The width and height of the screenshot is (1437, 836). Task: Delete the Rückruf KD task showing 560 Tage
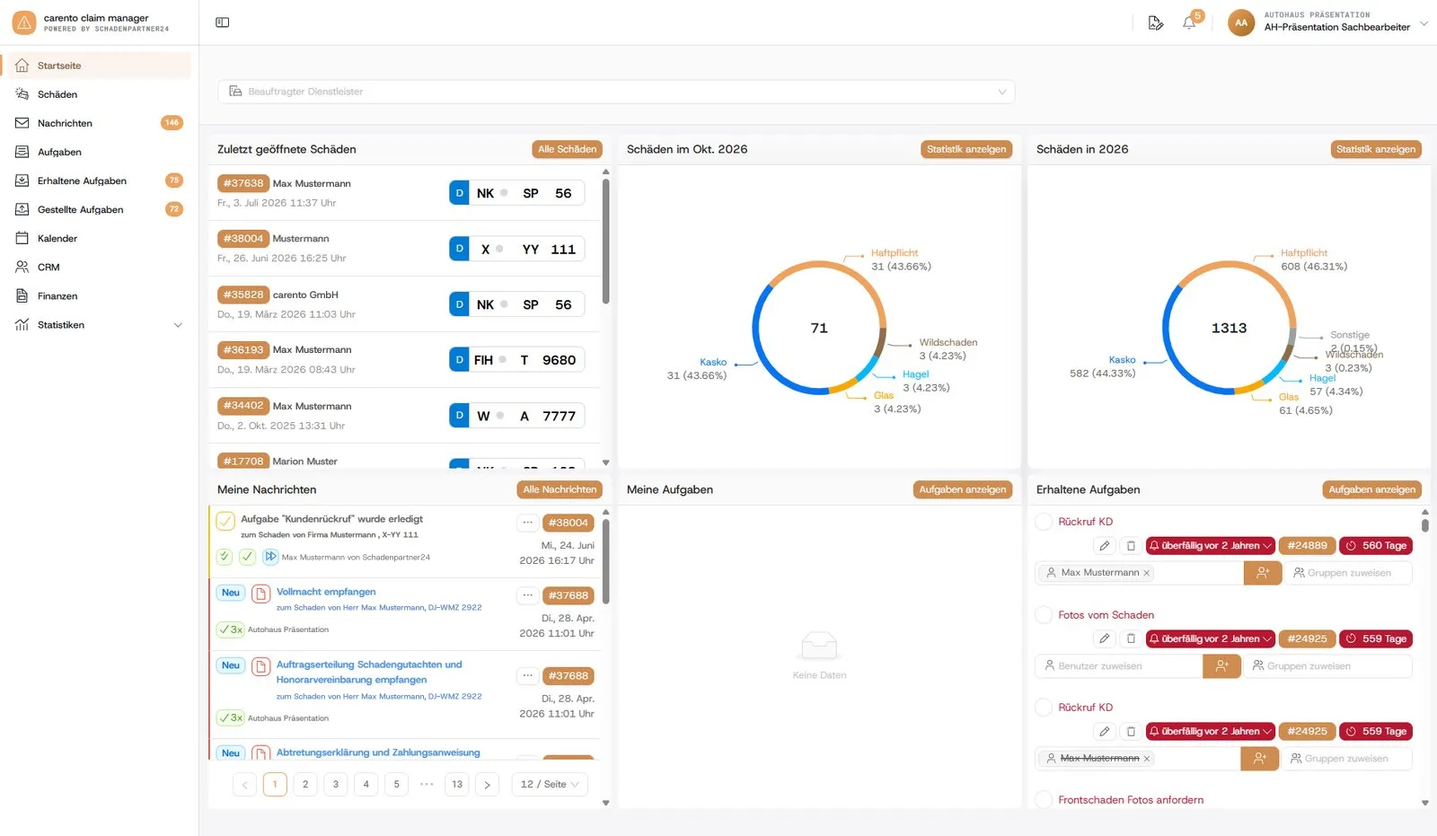tap(1131, 545)
